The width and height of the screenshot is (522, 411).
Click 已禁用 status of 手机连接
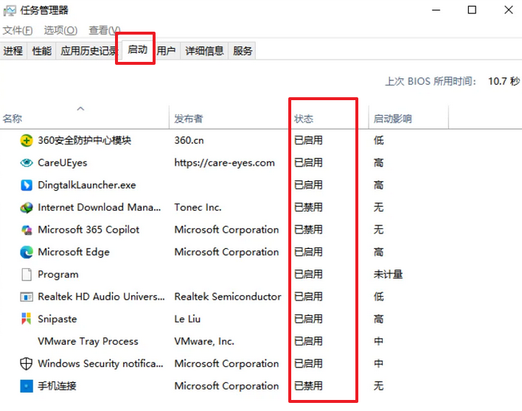[x=308, y=386]
